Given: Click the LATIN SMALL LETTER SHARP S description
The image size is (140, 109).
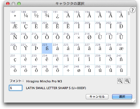Looking at the screenshot, I should point(56,88).
